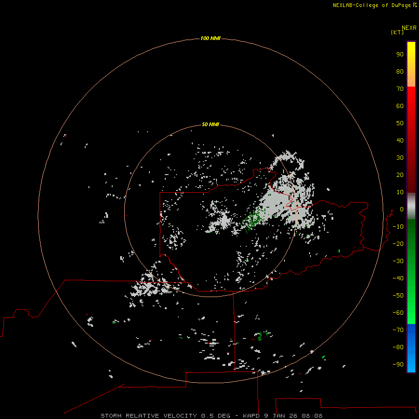Pick the bright red color bar segment
This screenshot has height=419, width=419.
click(411, 140)
